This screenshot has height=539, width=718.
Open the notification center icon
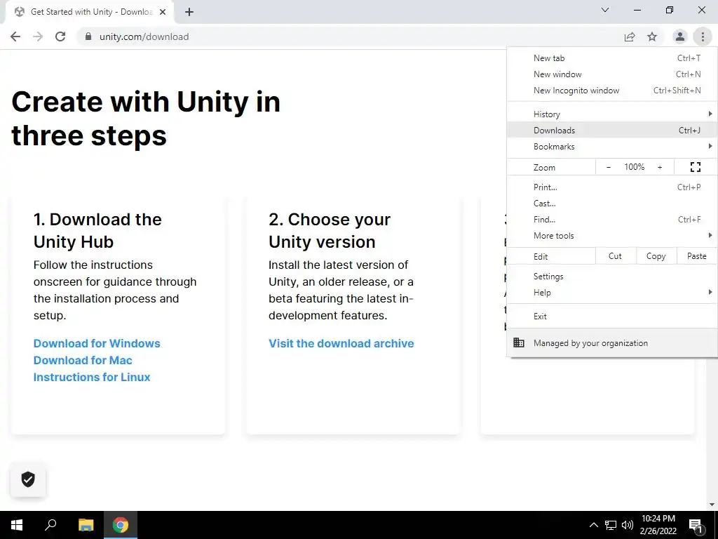(x=696, y=525)
